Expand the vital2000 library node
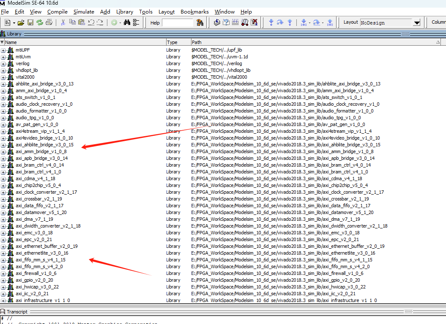446x324 pixels. [x=3, y=77]
